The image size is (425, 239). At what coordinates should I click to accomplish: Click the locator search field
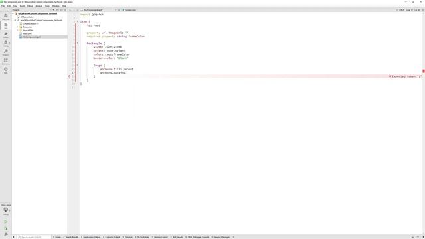(34, 237)
